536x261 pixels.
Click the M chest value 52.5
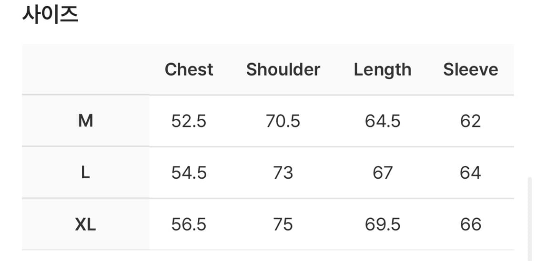[x=189, y=121]
